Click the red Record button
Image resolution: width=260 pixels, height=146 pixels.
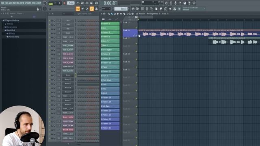65,3
